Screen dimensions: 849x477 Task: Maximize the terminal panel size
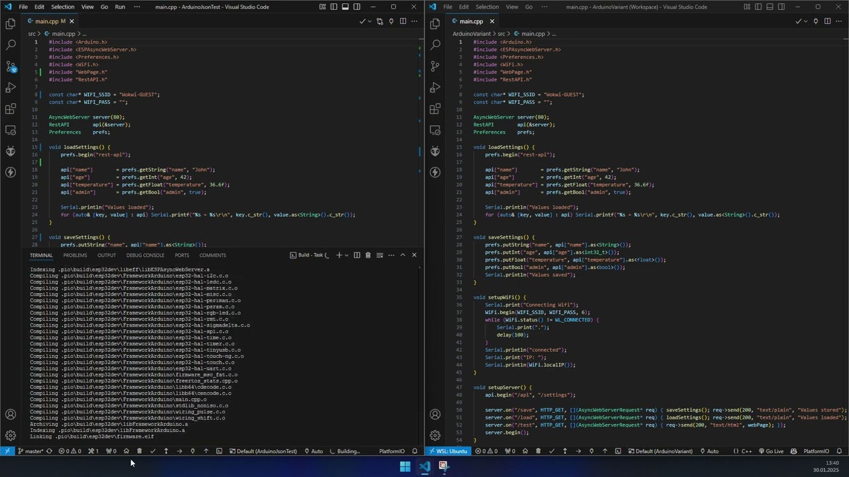coord(403,255)
